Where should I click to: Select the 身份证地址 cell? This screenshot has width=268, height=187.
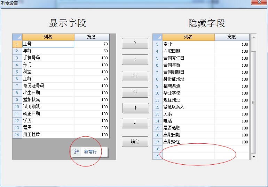pyautogui.click(x=189, y=79)
